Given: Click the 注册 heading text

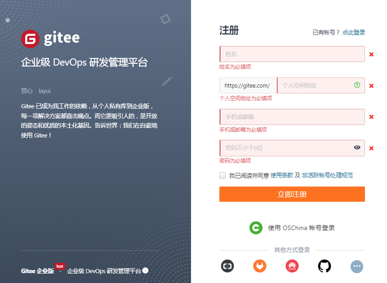Looking at the screenshot, I should coord(229,31).
